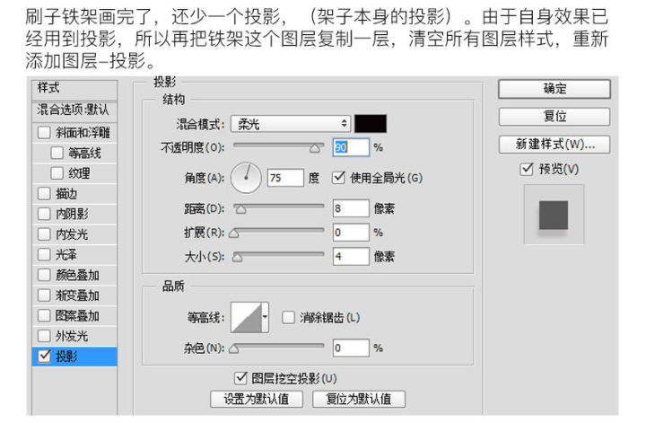Uncheck 图层挖空投影 checkbox
Image resolution: width=646 pixels, height=423 pixels.
click(240, 378)
